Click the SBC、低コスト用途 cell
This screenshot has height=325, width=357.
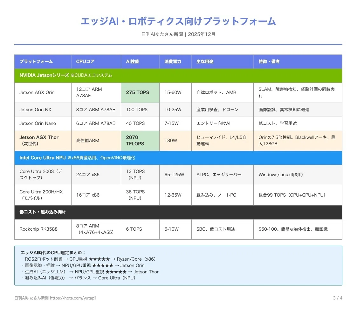223,229
